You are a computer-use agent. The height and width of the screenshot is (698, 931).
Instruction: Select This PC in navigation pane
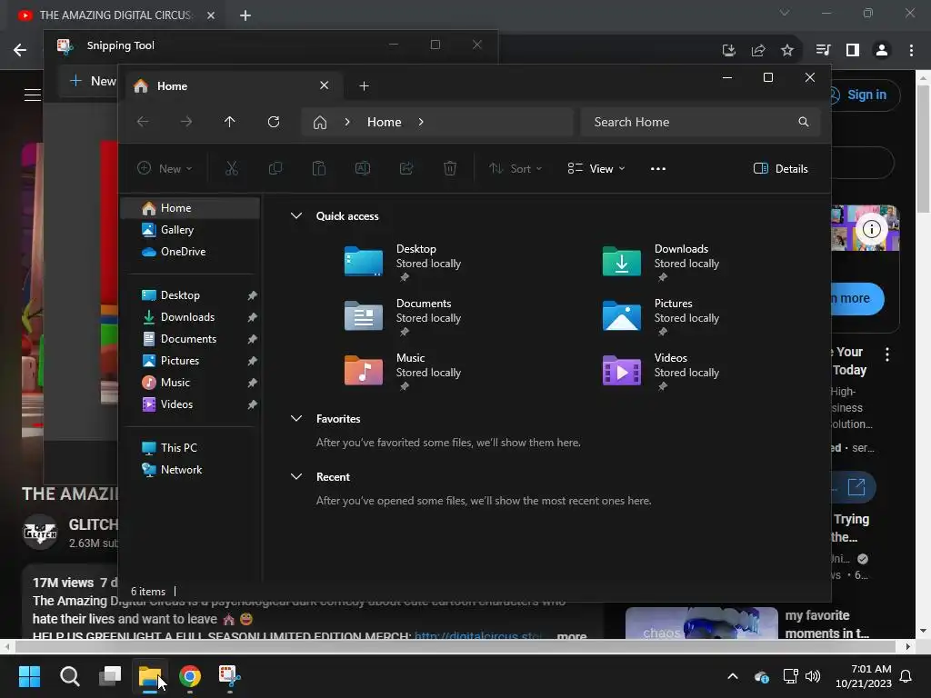click(190, 448)
